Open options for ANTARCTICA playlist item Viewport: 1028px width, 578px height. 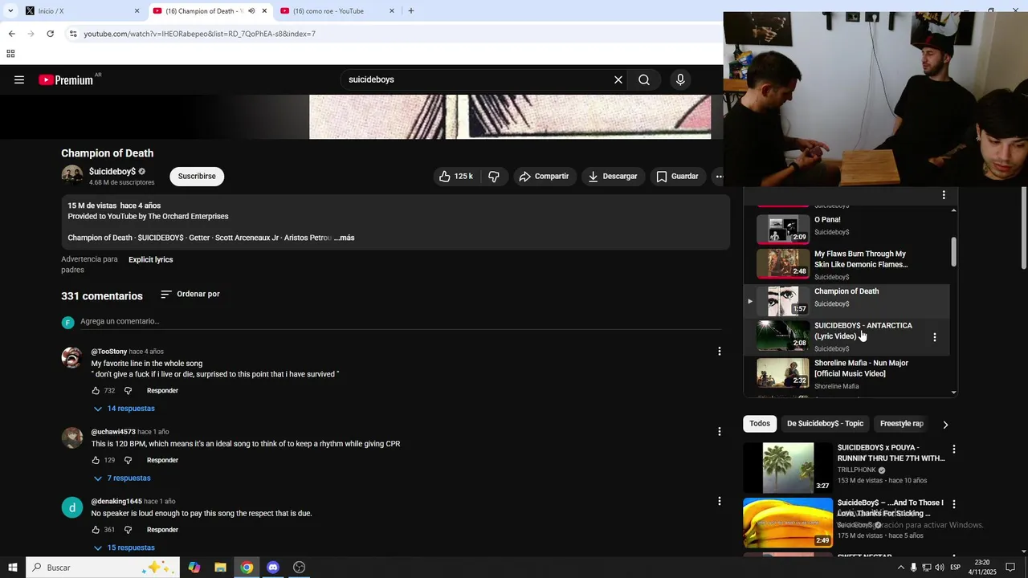click(x=934, y=337)
